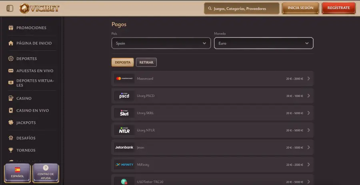Expand the Utorg SKRL row chevron
Image resolution: width=360 pixels, height=185 pixels.
308,113
